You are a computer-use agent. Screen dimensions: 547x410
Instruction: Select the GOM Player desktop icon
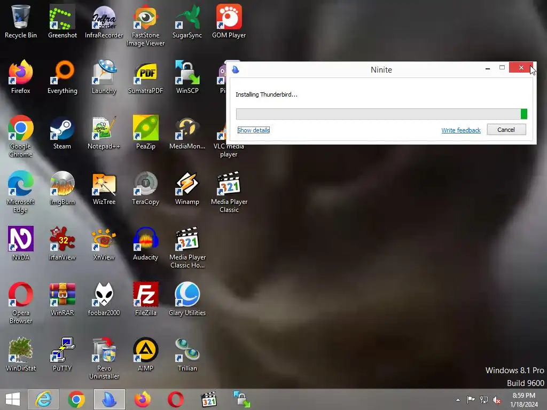(229, 21)
